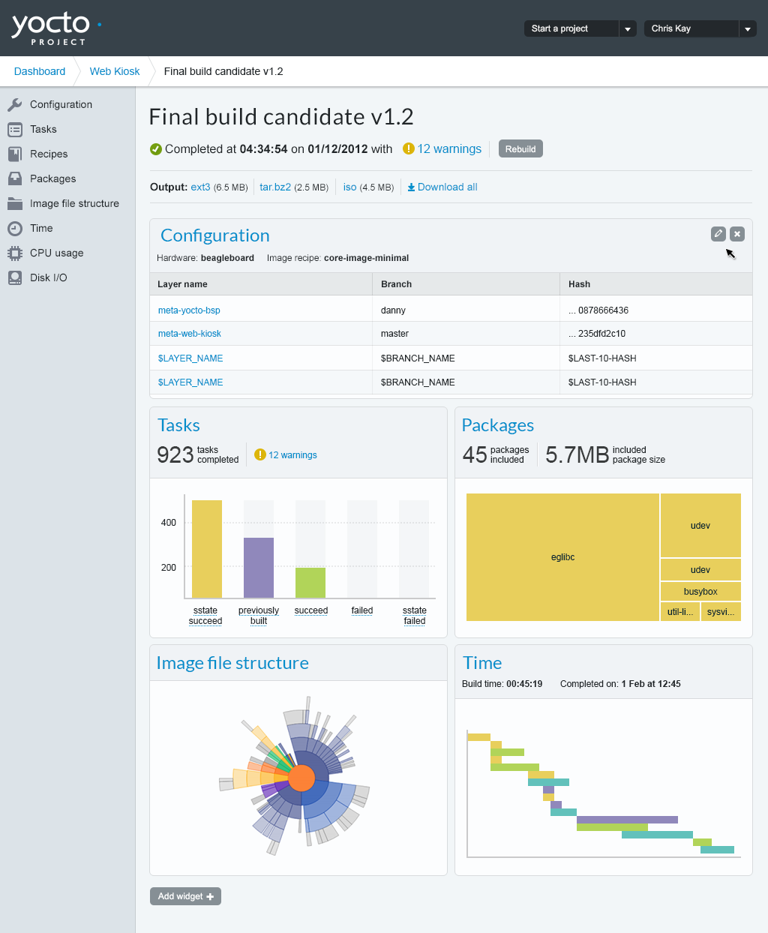
Task: Navigate to Web Kiosk breadcrumb
Action: pos(115,71)
